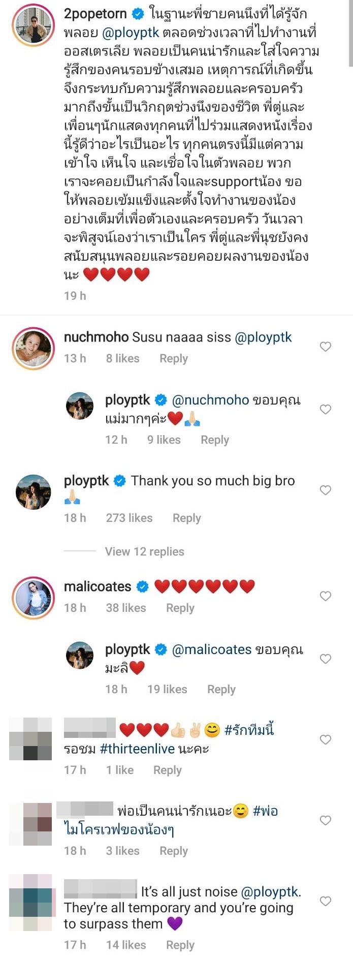Reply to nuchmoho's comment
The width and height of the screenshot is (353, 960).
[x=174, y=358]
